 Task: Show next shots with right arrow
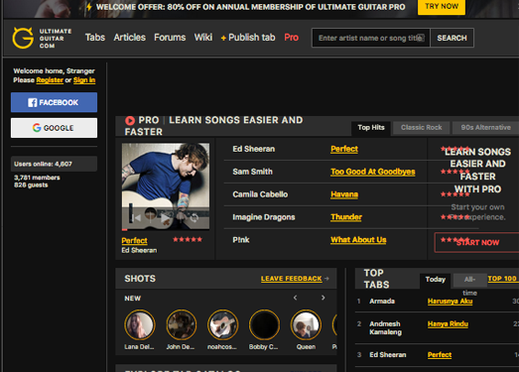click(x=323, y=298)
